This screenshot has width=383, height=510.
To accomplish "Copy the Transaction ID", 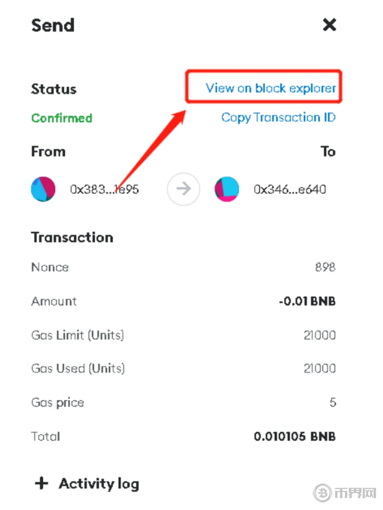I will coord(278,117).
